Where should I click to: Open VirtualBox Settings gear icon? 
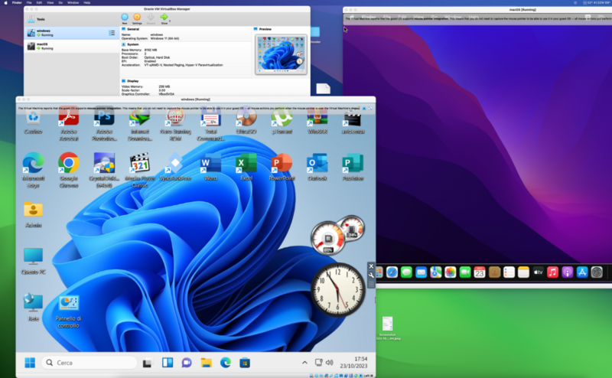click(x=137, y=18)
